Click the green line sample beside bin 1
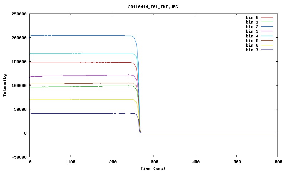 (267, 22)
